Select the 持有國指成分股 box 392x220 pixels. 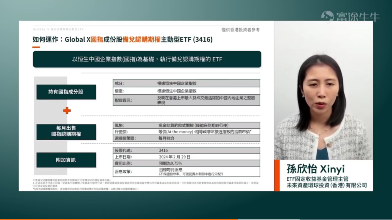click(66, 92)
